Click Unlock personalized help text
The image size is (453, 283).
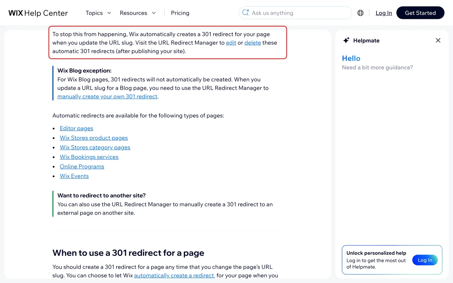[376, 253]
